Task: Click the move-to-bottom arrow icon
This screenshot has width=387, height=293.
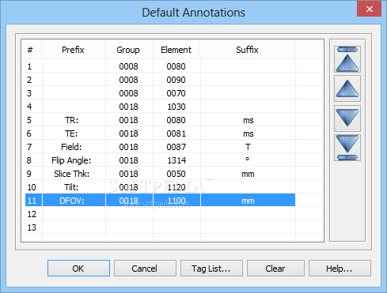Action: click(x=347, y=148)
